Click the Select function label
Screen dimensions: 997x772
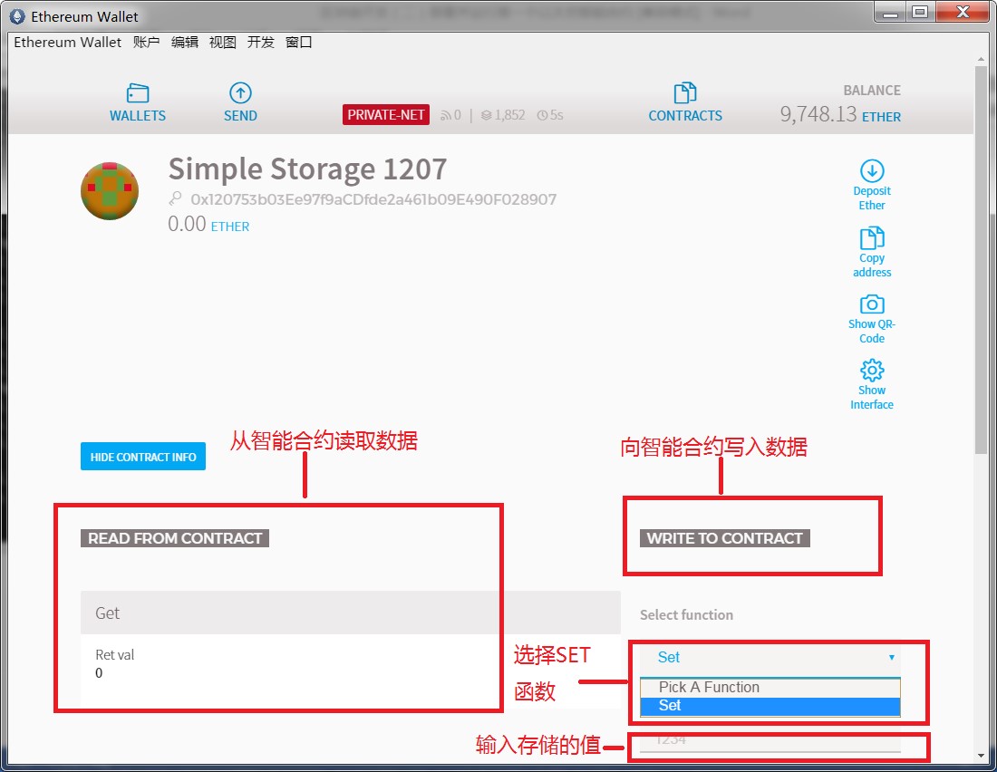686,615
